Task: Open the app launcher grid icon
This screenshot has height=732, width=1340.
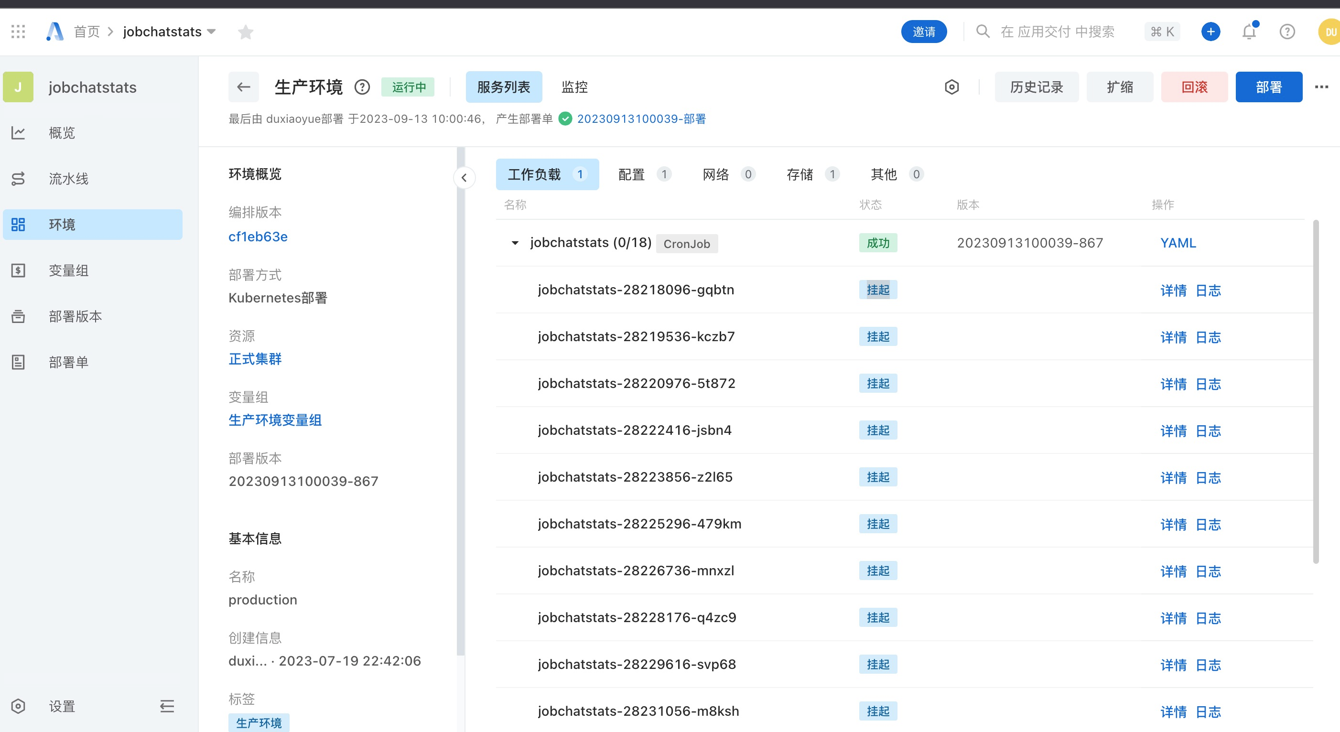Action: coord(18,32)
